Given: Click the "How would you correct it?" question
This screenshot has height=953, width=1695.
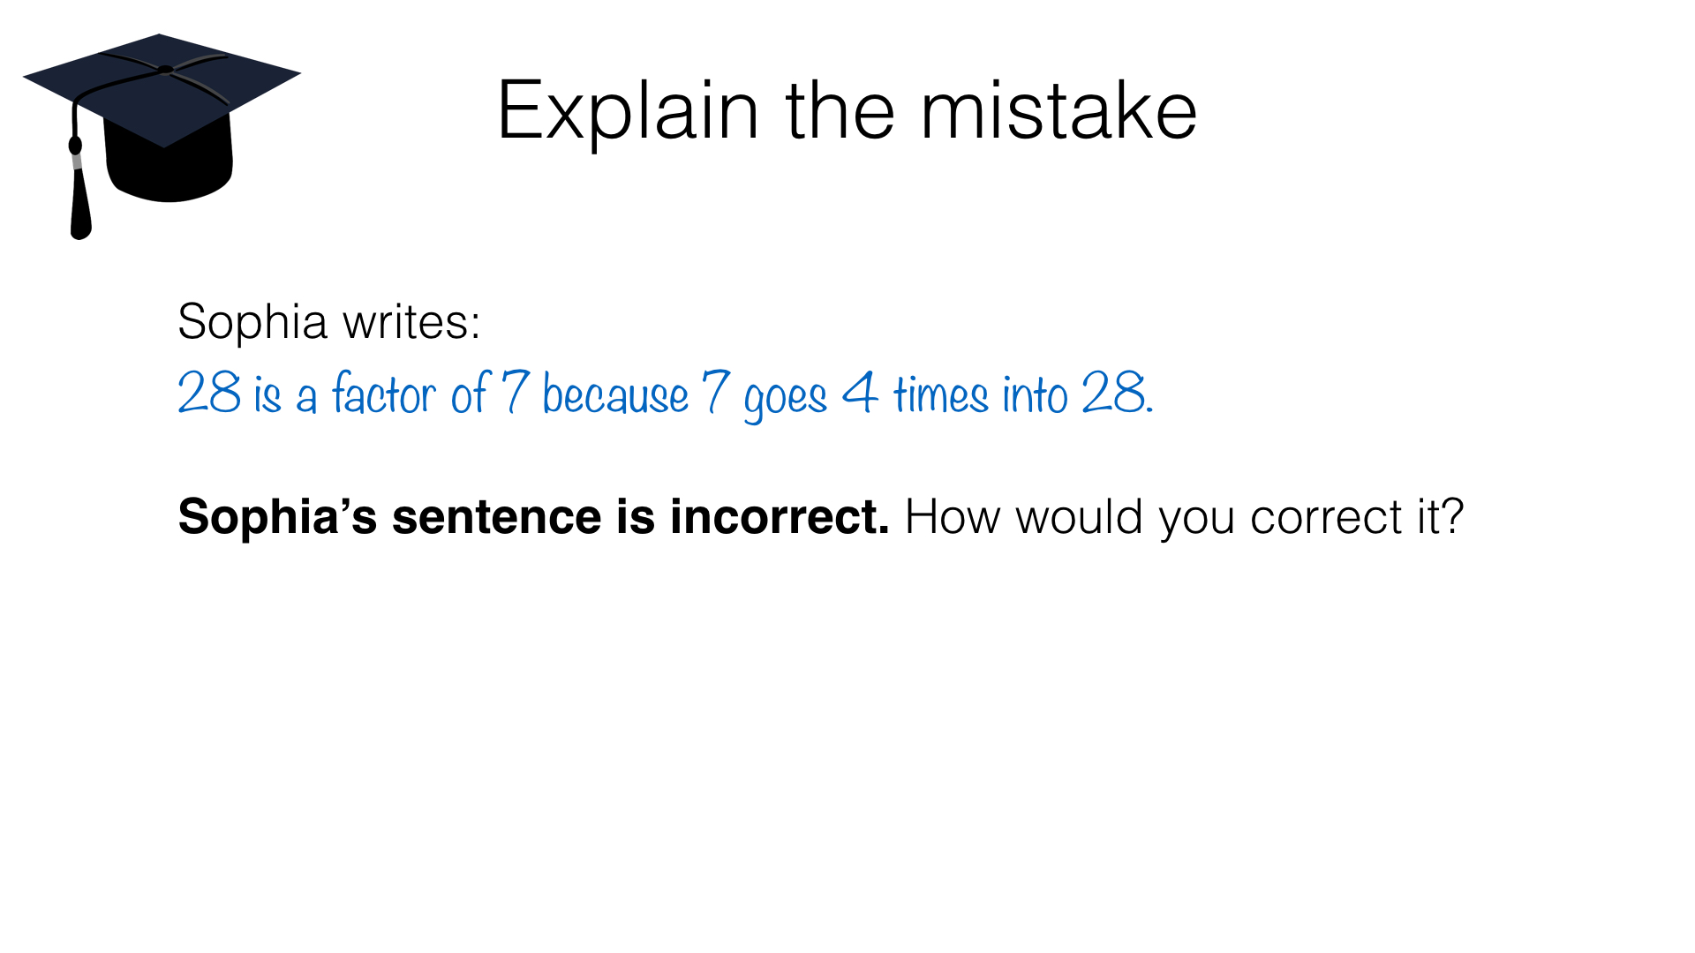Looking at the screenshot, I should pos(1184,517).
